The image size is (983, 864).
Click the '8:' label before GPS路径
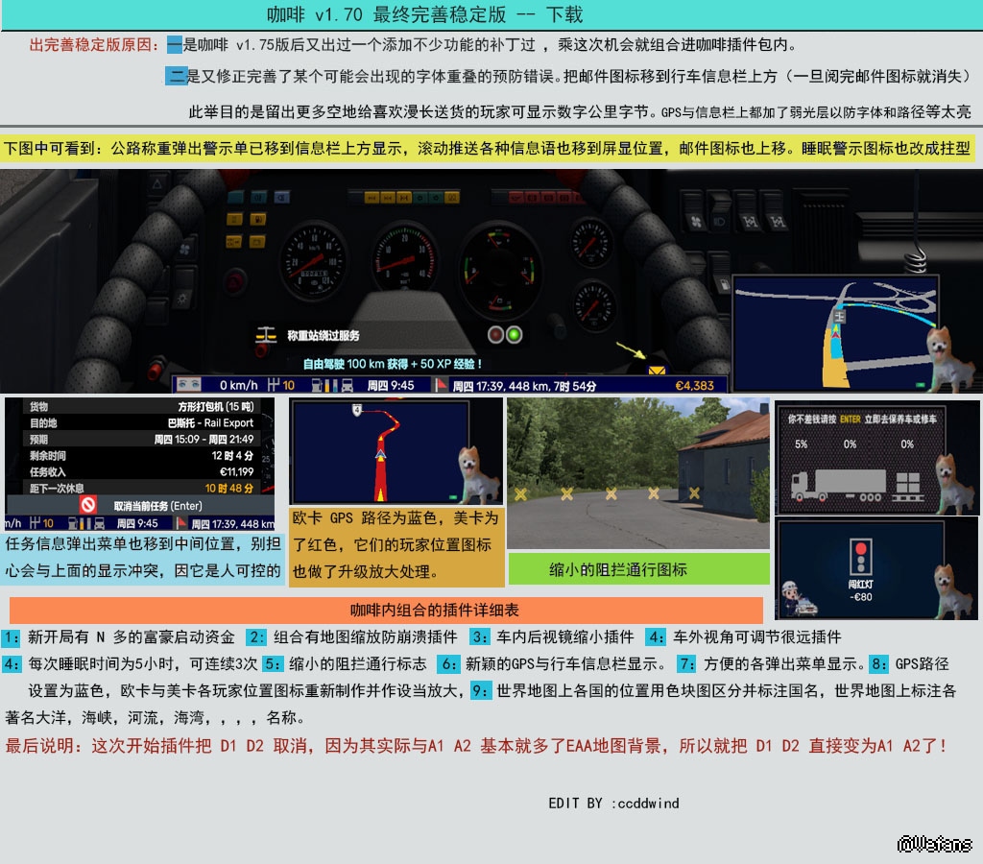(x=879, y=664)
